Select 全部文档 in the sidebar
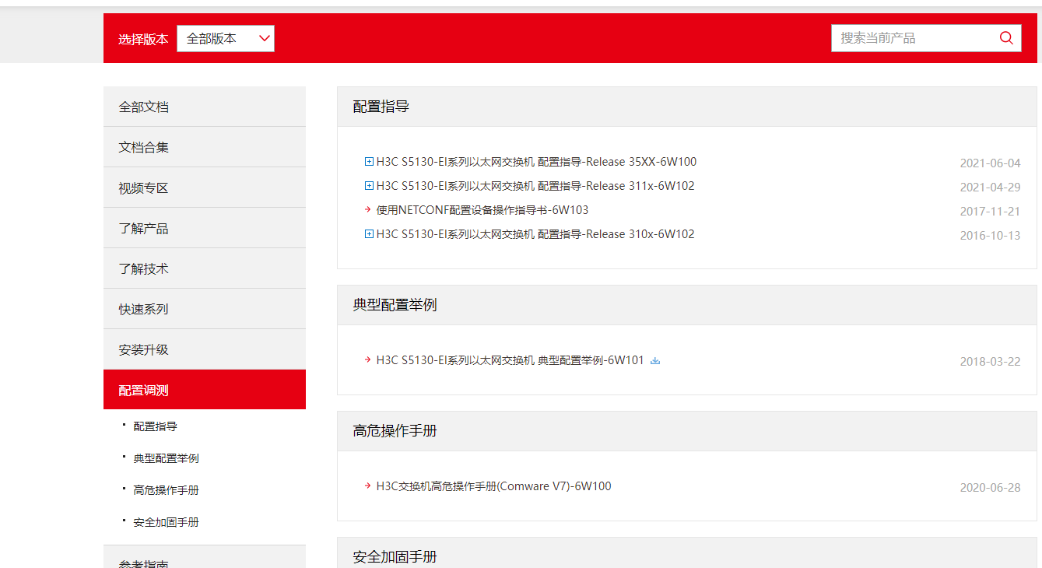 [x=205, y=107]
